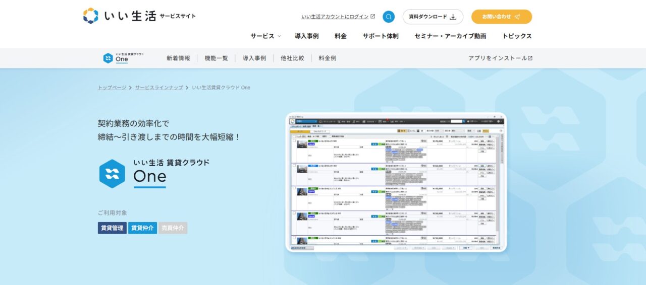Screen dimensions: 646x285
Task: Click the One hexagon logo in sub navigation
Action: [x=108, y=58]
